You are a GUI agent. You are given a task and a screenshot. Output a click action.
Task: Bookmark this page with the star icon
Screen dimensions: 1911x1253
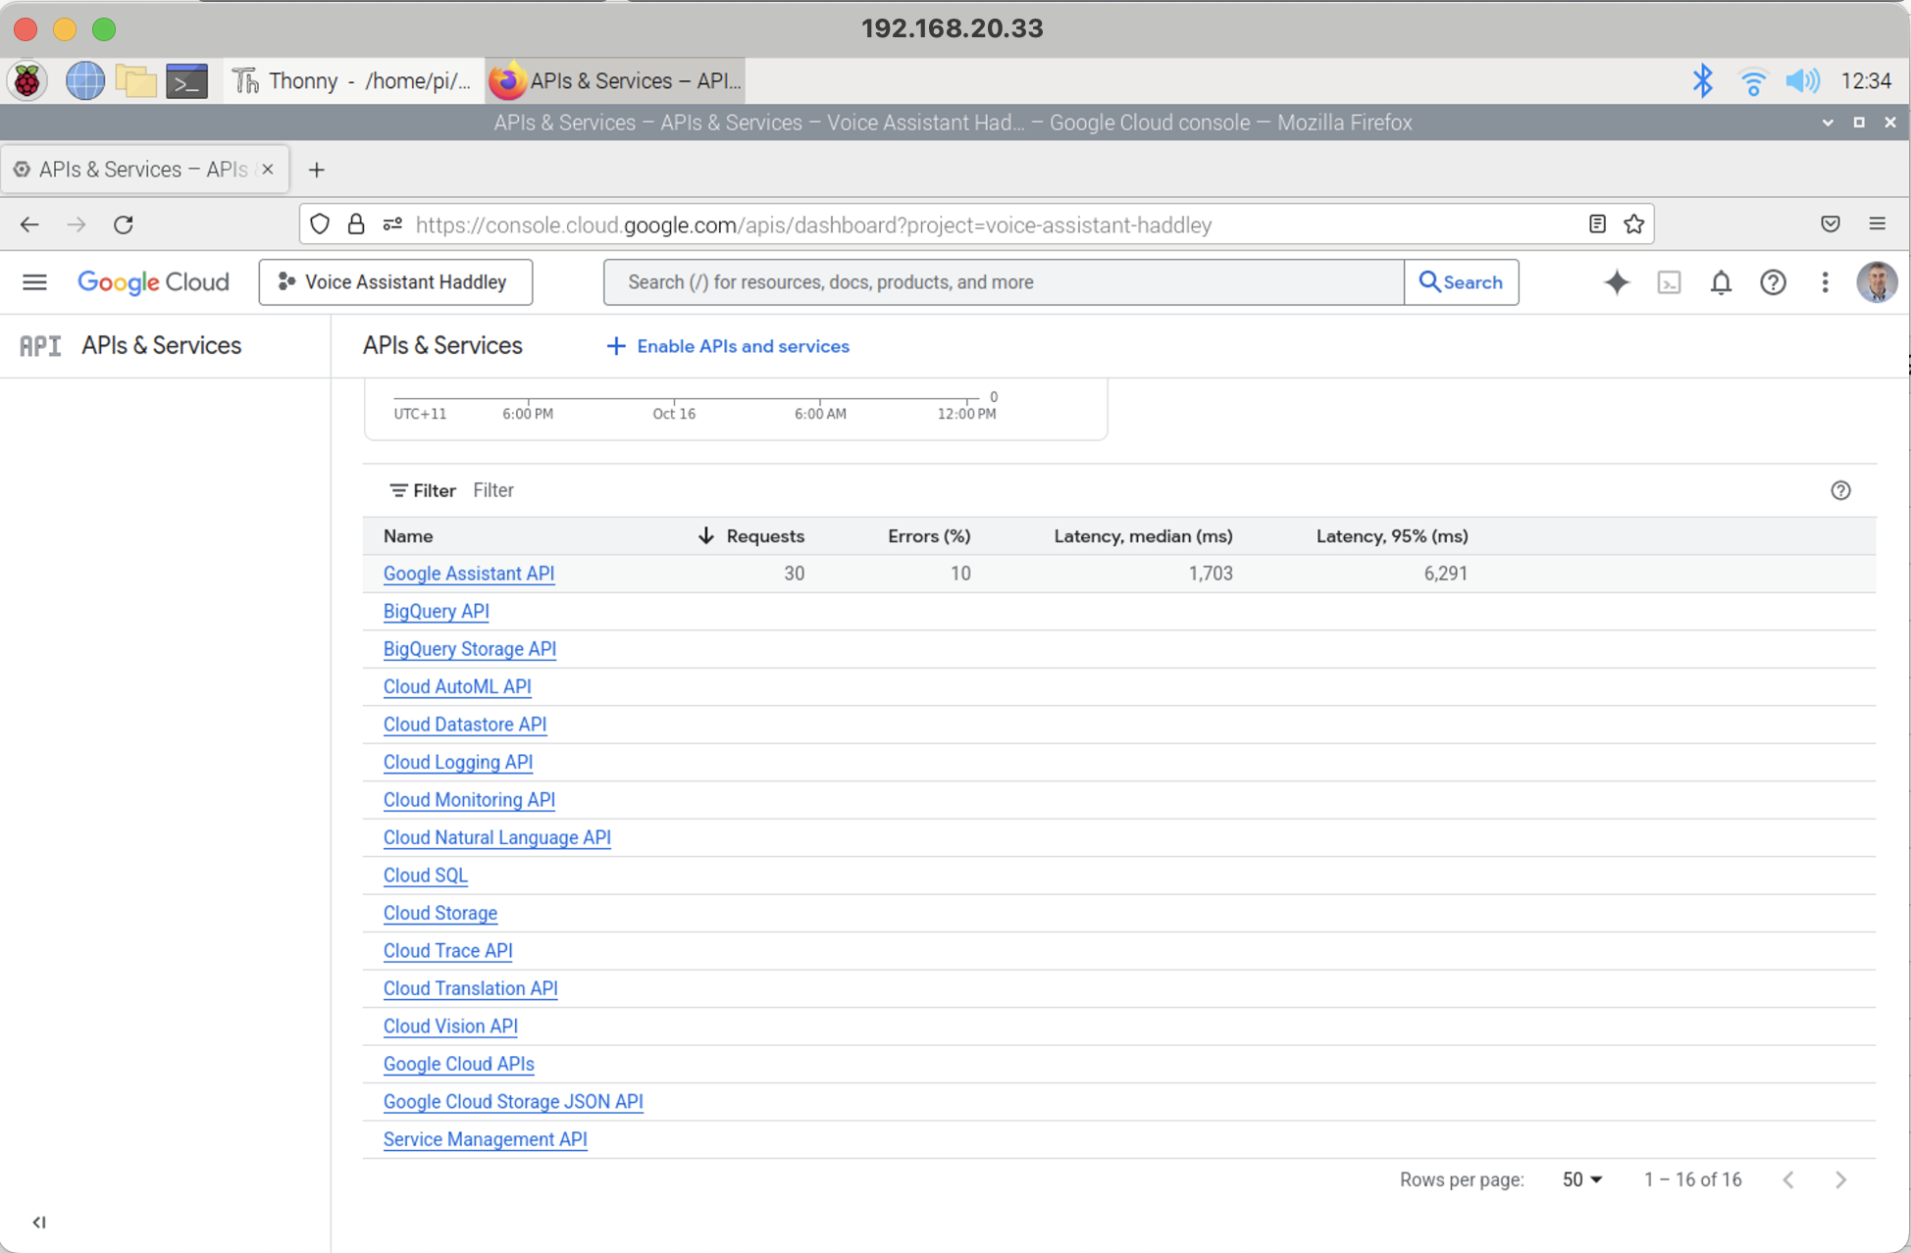1633,225
